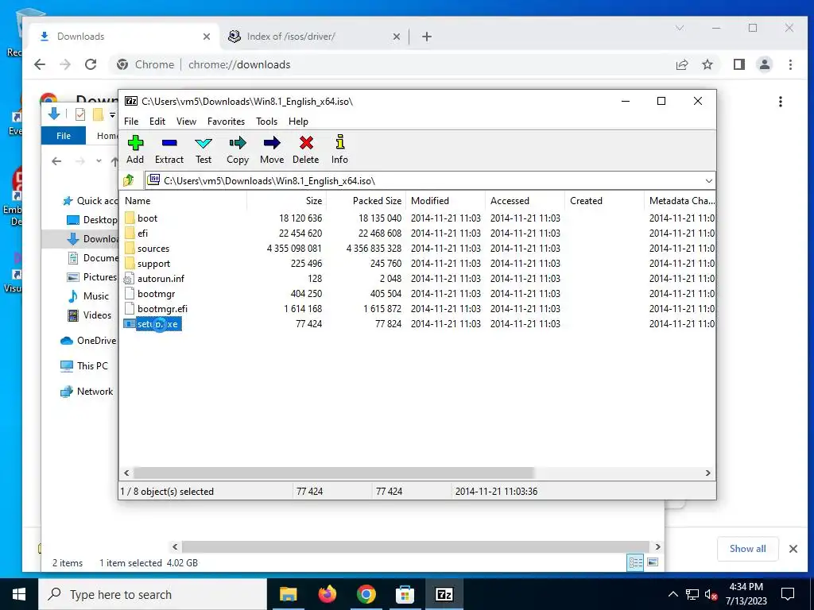Open the File menu in 7-Zip
This screenshot has width=814, height=610.
click(x=131, y=122)
